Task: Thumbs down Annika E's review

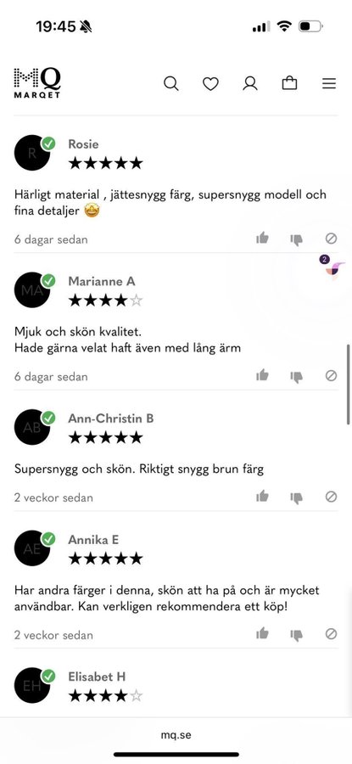Action: [x=297, y=635]
